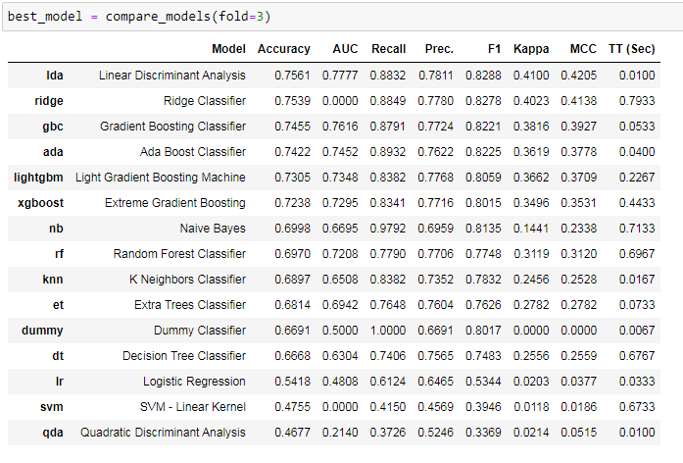Click the Kappa column header
Screen dimensions: 683x463
[x=531, y=49]
